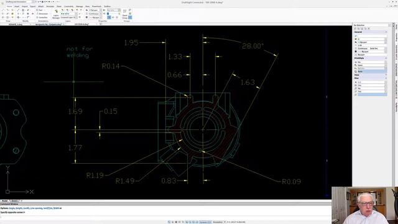The height and width of the screenshot is (224, 398).
Task: Open the Layers Manager
Action: [56, 14]
